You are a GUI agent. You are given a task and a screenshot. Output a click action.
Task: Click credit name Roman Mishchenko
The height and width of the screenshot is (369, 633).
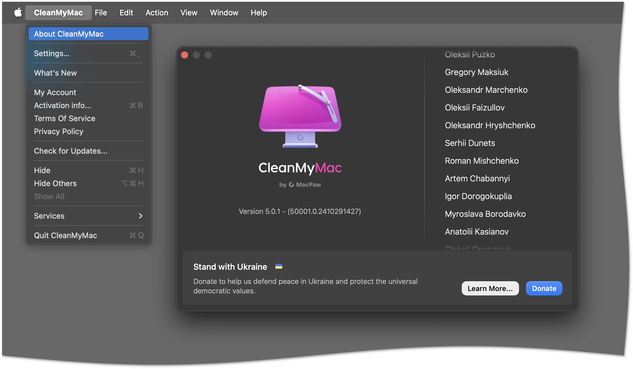(482, 161)
